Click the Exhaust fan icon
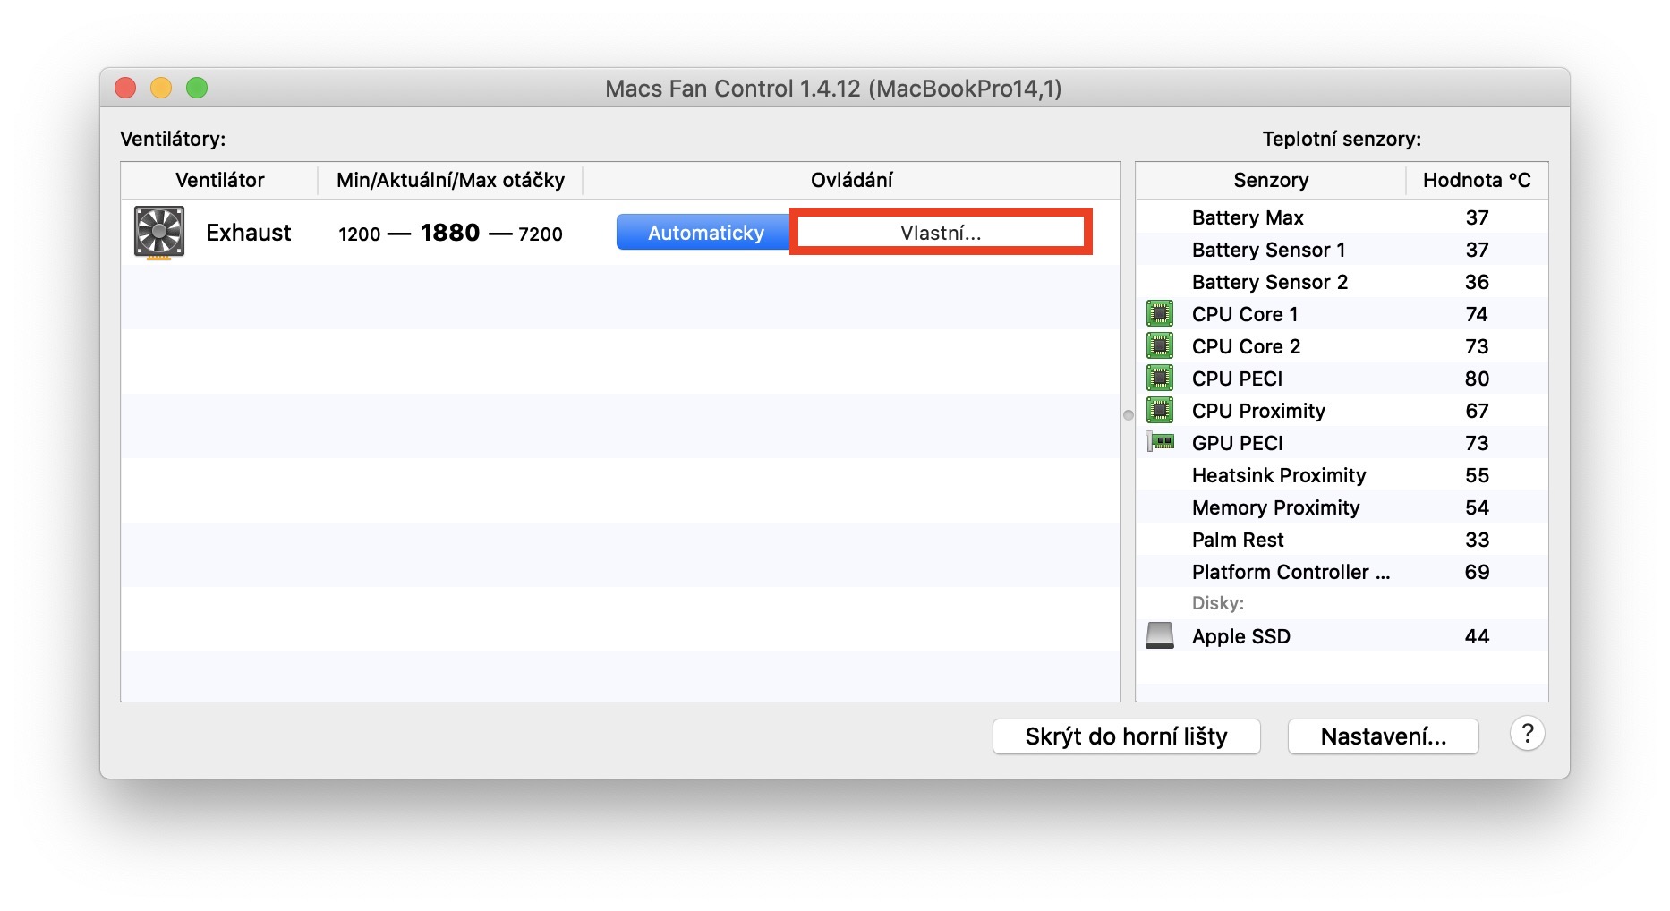 point(159,233)
